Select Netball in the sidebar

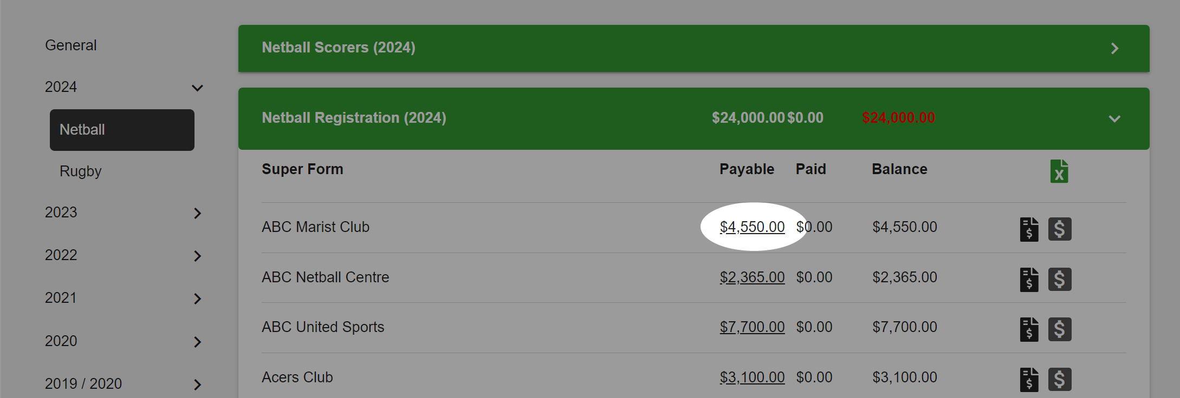click(x=122, y=130)
